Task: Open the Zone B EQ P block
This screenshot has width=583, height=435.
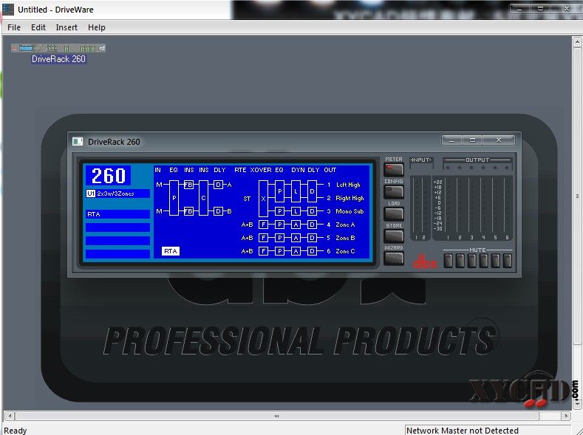Action: point(279,238)
